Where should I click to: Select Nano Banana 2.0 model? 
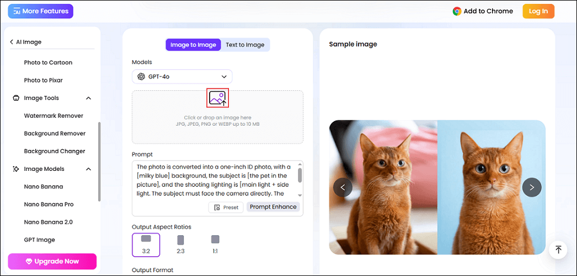tap(48, 222)
